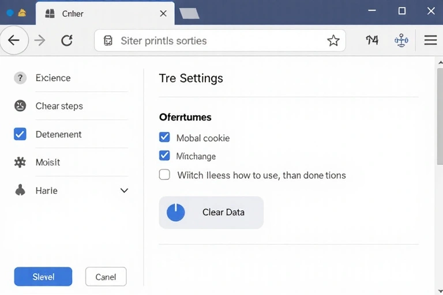Click the forward navigation arrow
Viewport: 443px width, 295px height.
coord(40,40)
